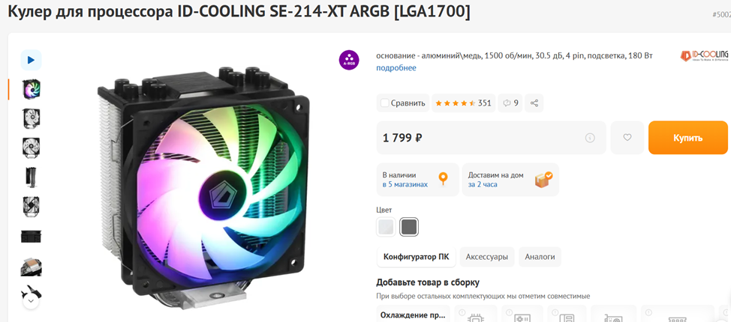Switch to the Аналоги tab
This screenshot has height=322, width=731.
point(540,257)
